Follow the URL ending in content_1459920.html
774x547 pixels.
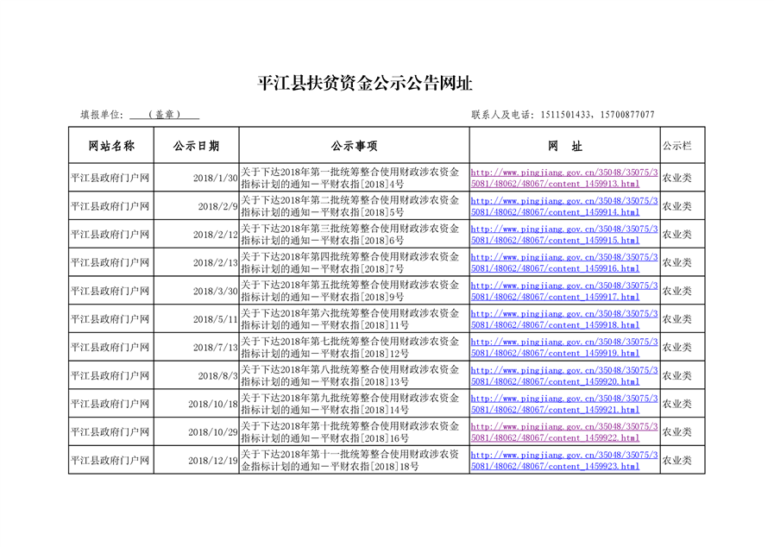pos(564,376)
